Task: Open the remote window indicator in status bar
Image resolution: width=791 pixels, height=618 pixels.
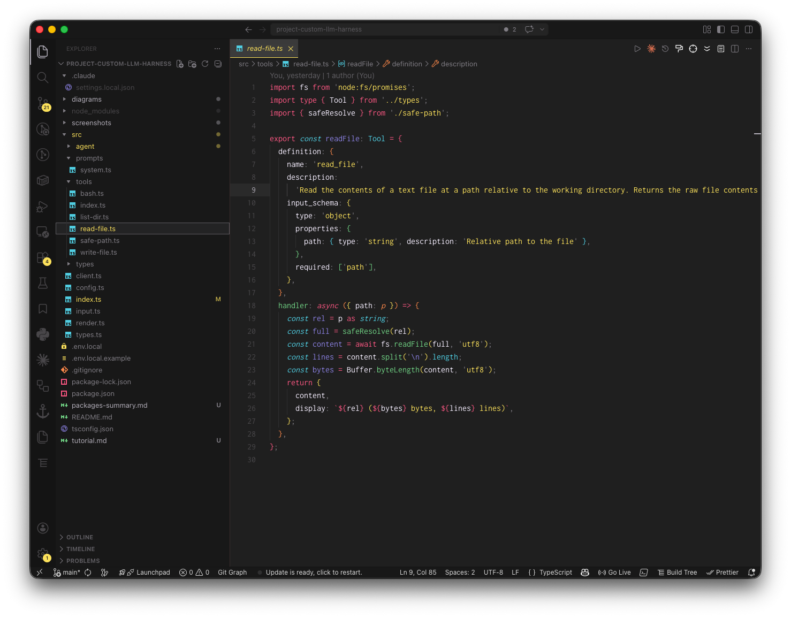Action: pyautogui.click(x=40, y=573)
